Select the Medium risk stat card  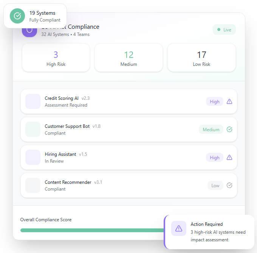pos(128,57)
